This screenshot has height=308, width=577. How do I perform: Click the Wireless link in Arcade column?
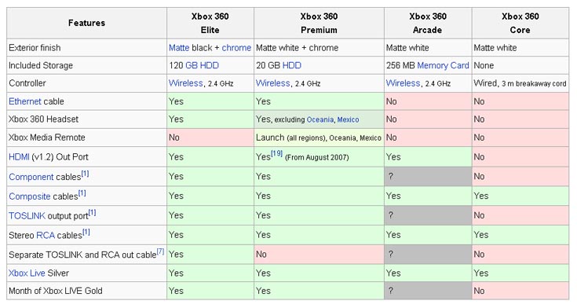click(x=403, y=83)
